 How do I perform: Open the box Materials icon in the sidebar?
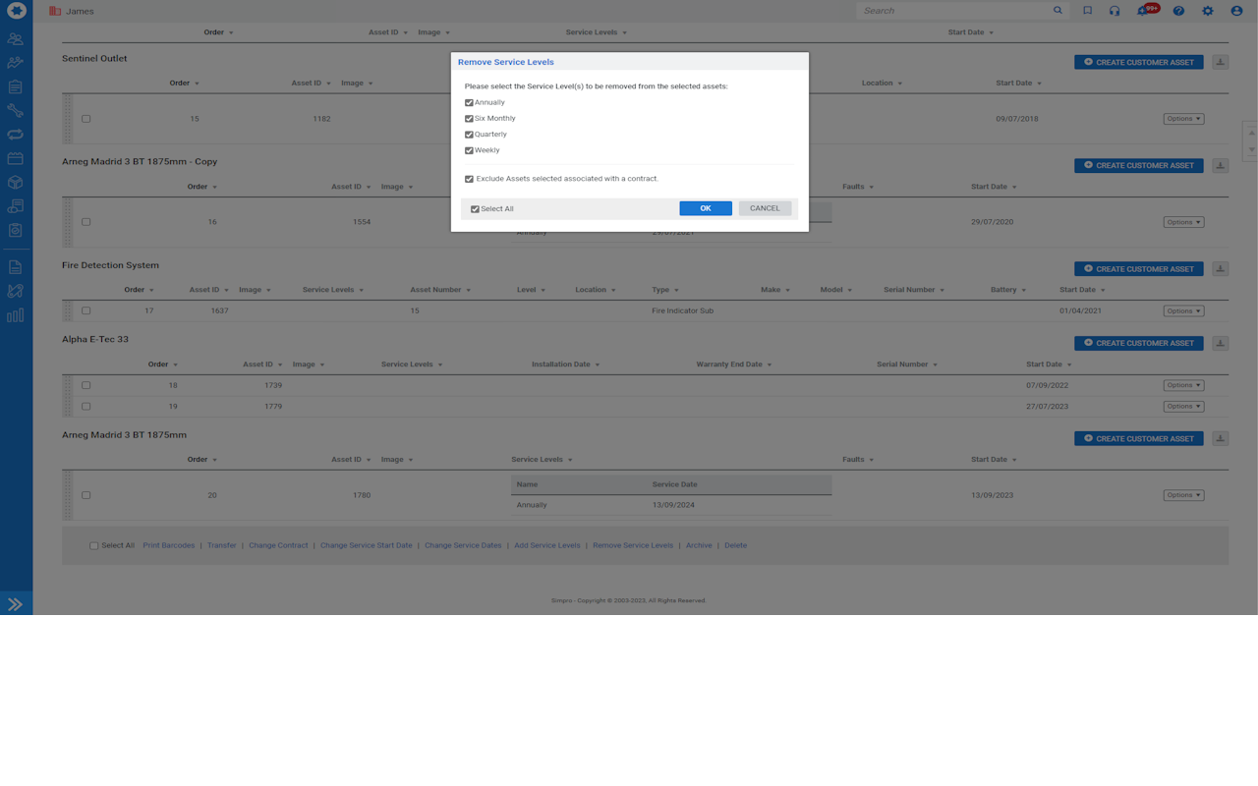click(x=16, y=183)
